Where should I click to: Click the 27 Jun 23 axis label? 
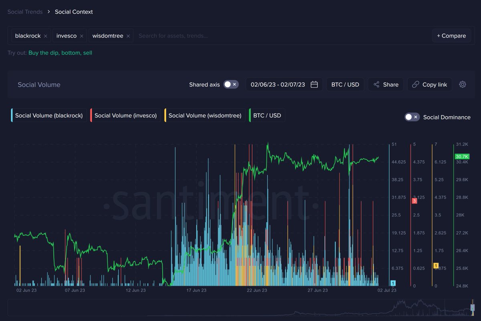pos(318,290)
